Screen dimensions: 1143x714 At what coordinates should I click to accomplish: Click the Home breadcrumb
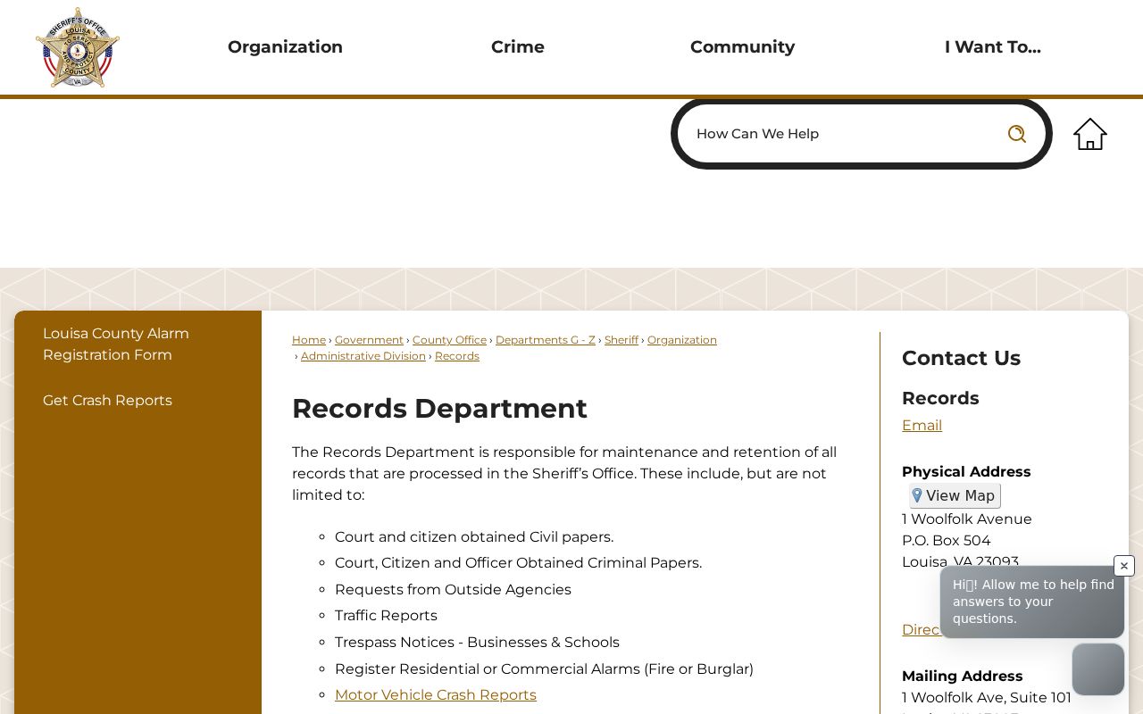pyautogui.click(x=309, y=340)
